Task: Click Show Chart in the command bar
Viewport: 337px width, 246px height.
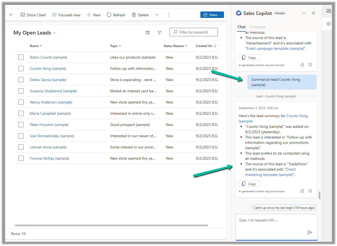Action: [33, 15]
